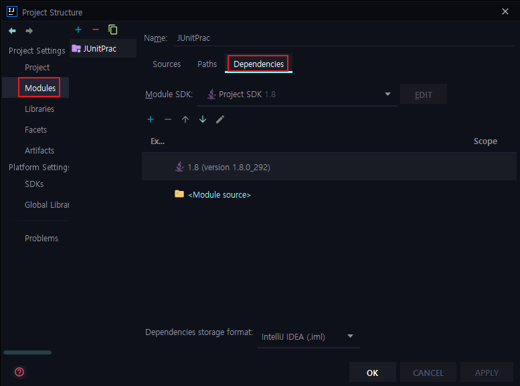Click the APPLY button
The height and width of the screenshot is (386, 520).
pyautogui.click(x=487, y=373)
